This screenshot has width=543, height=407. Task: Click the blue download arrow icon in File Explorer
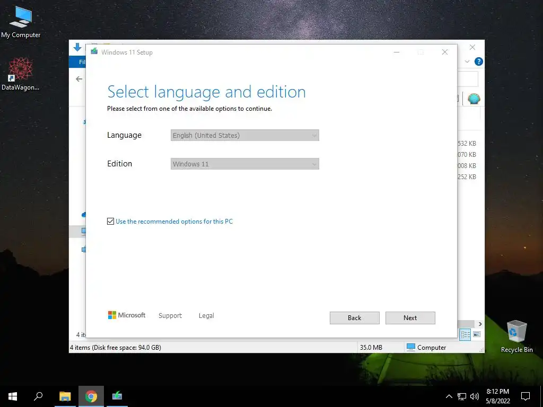[77, 47]
